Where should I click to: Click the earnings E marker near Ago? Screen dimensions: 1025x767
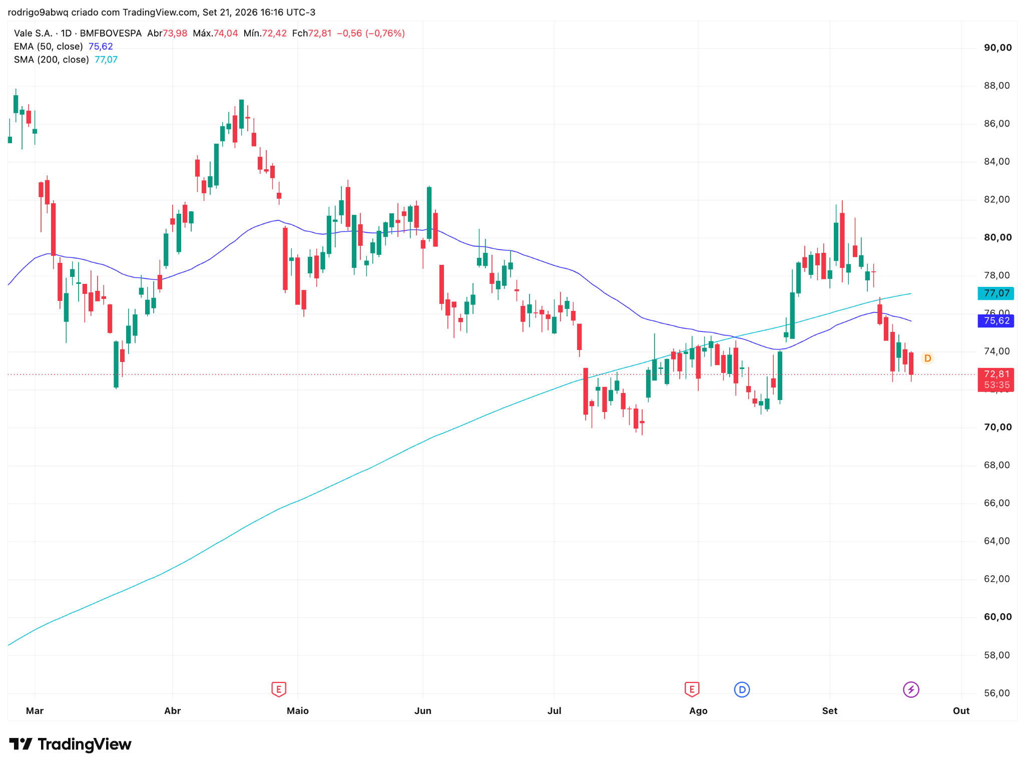[x=692, y=689]
